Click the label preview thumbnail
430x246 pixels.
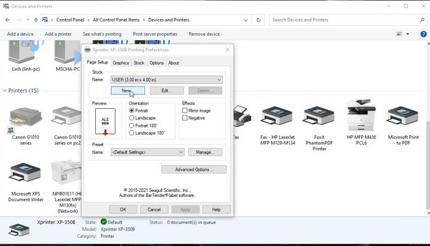point(105,121)
